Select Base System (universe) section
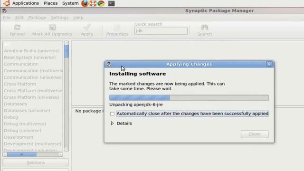304x171 pixels. [29, 57]
